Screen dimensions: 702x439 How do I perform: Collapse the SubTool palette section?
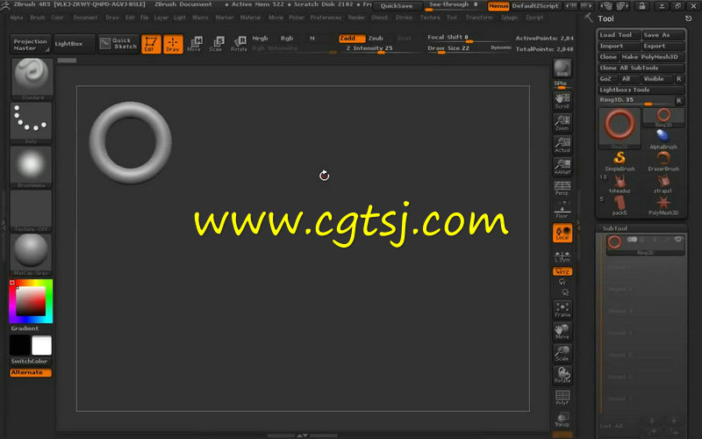point(615,228)
